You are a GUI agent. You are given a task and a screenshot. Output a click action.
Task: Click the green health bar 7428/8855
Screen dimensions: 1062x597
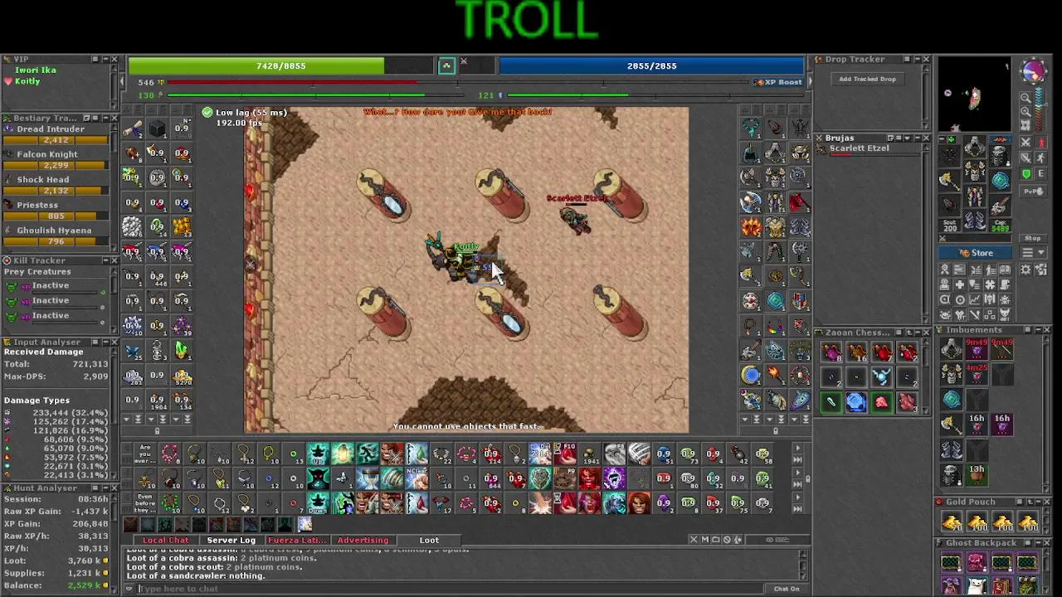click(x=282, y=66)
